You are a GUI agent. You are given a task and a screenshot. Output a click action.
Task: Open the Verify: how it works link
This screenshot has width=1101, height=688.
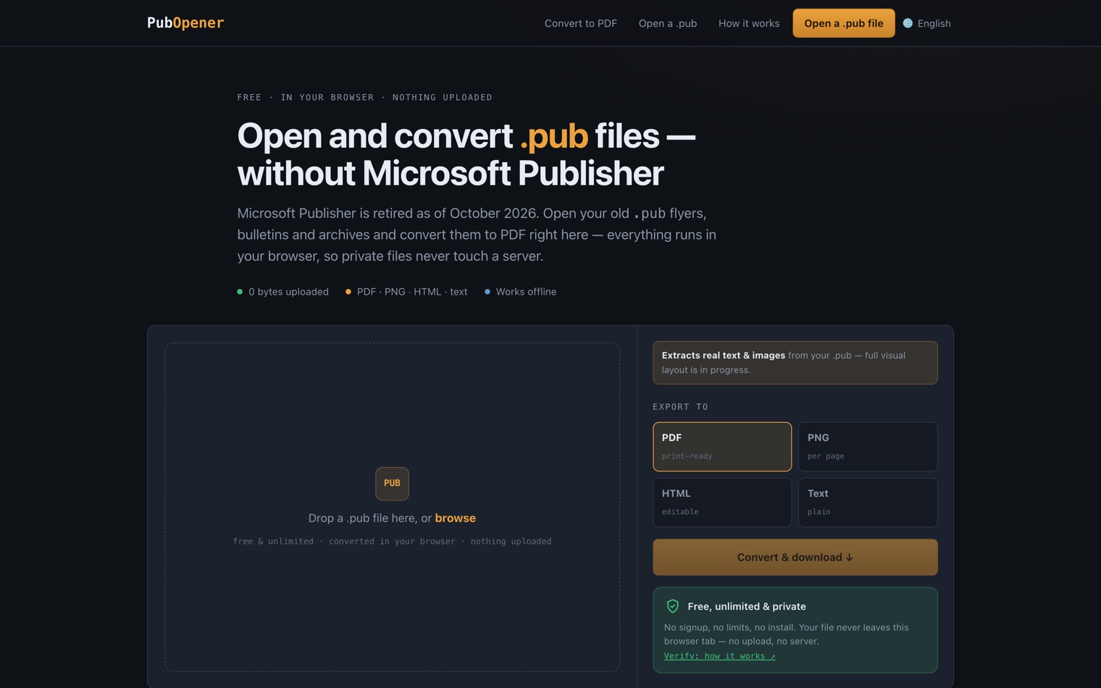click(x=719, y=656)
